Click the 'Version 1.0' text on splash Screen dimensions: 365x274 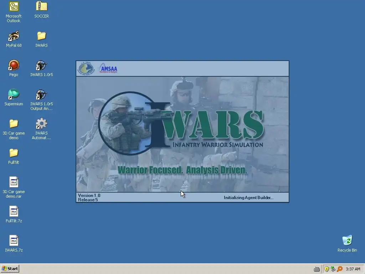pos(89,195)
